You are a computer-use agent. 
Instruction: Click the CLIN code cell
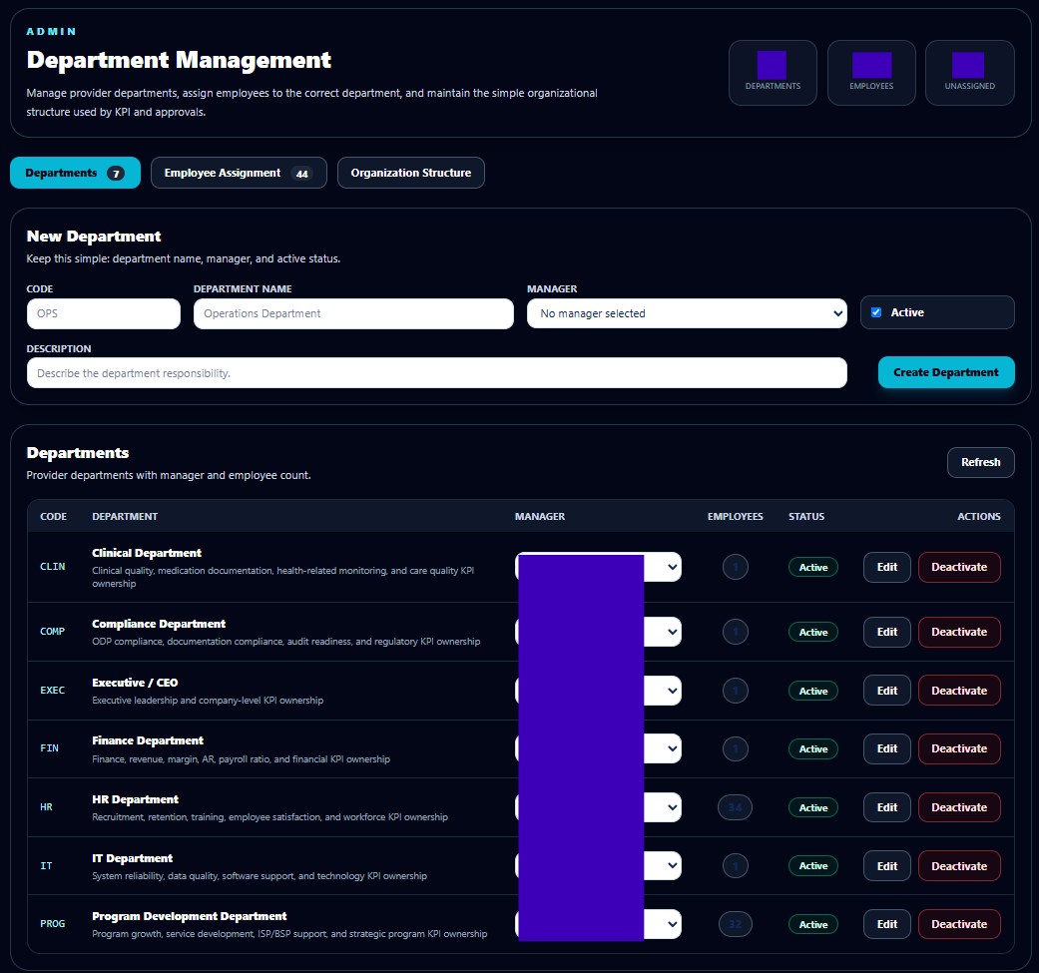(52, 567)
